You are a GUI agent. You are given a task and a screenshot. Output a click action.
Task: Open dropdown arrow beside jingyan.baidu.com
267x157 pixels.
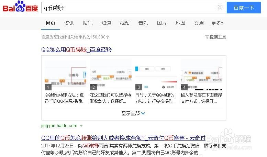[81, 126]
